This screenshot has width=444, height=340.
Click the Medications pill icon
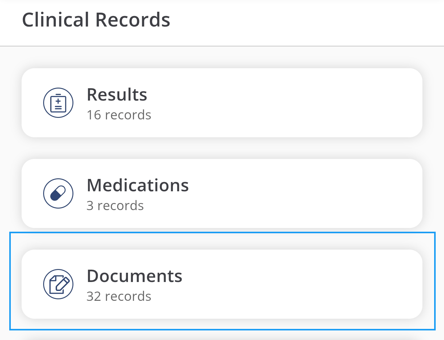(x=58, y=193)
